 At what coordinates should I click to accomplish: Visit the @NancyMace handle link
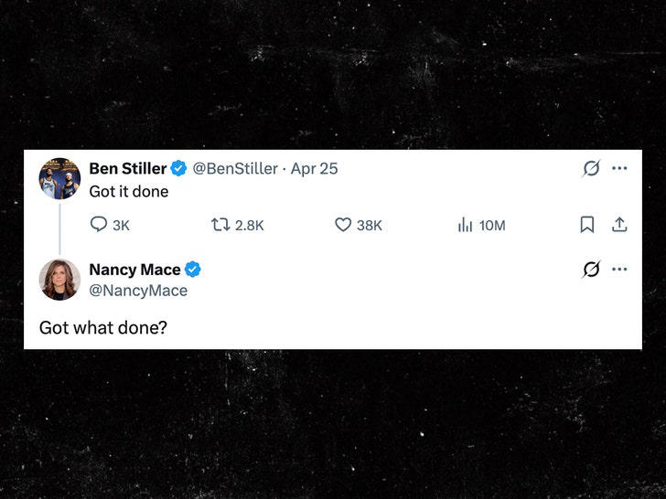[x=138, y=291]
